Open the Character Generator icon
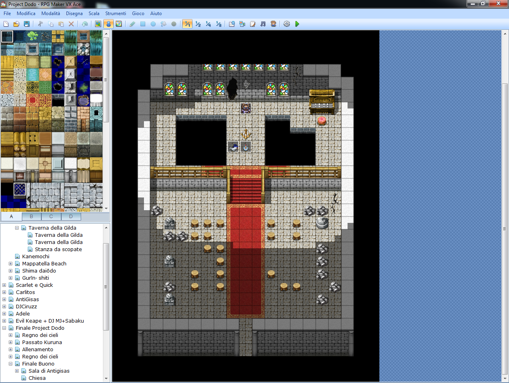 [x=273, y=24]
